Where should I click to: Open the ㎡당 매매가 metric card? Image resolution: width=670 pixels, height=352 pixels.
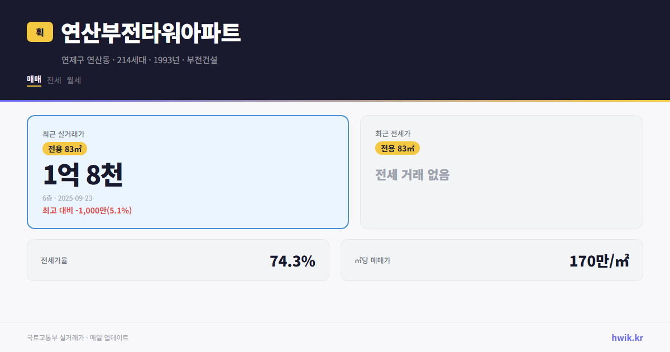pos(491,260)
